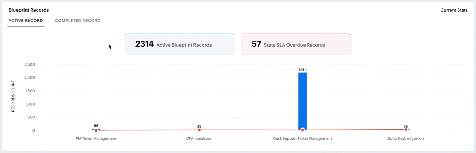Click the CFA transition axis label
The image size is (476, 153).
pyautogui.click(x=199, y=139)
